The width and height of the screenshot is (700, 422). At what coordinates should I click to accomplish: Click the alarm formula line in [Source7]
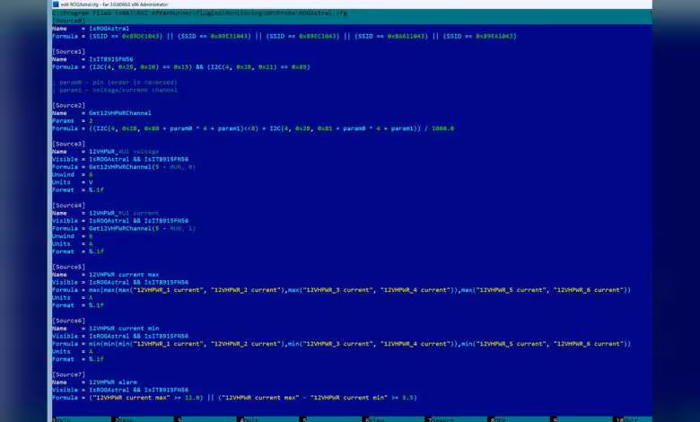(x=234, y=398)
